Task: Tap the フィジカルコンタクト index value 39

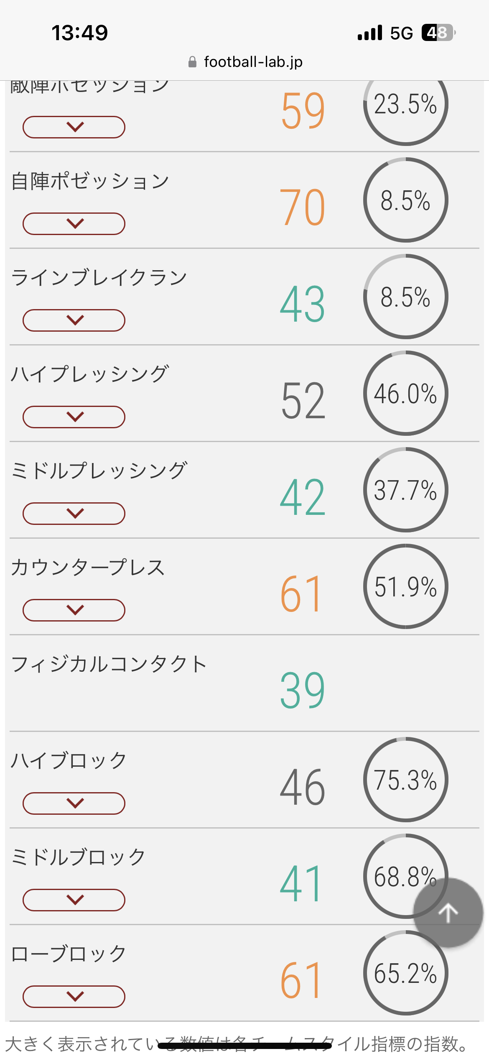Action: coord(302,690)
